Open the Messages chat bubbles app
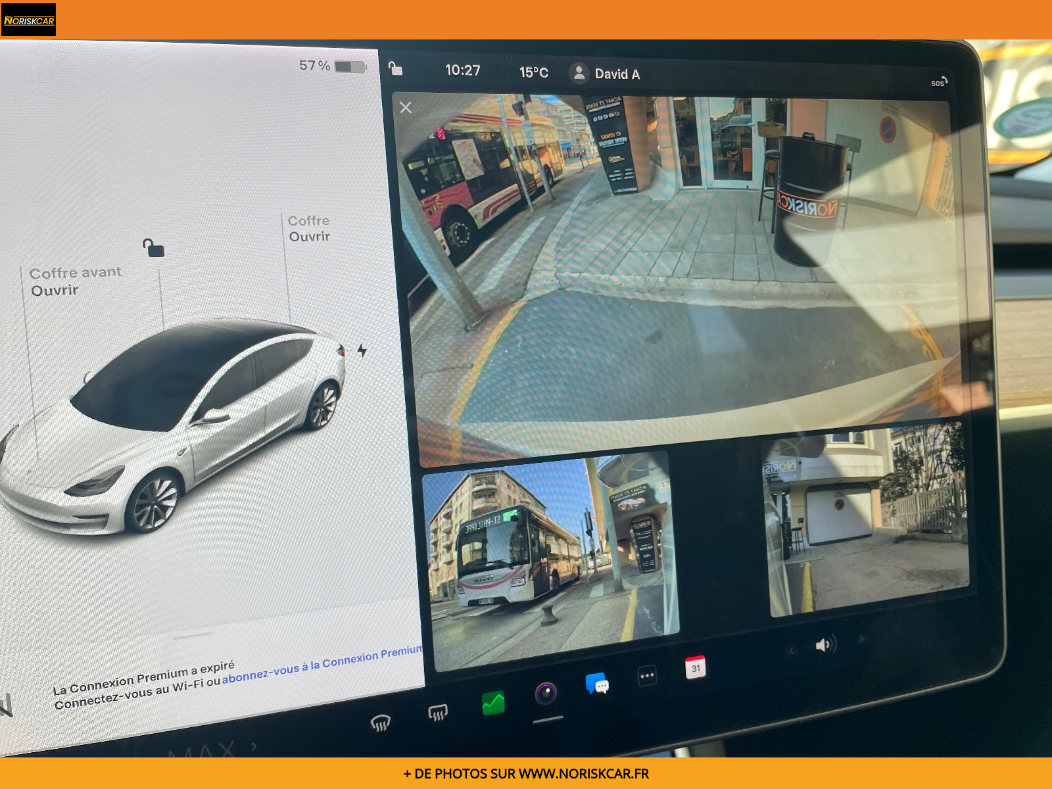 coord(597,684)
